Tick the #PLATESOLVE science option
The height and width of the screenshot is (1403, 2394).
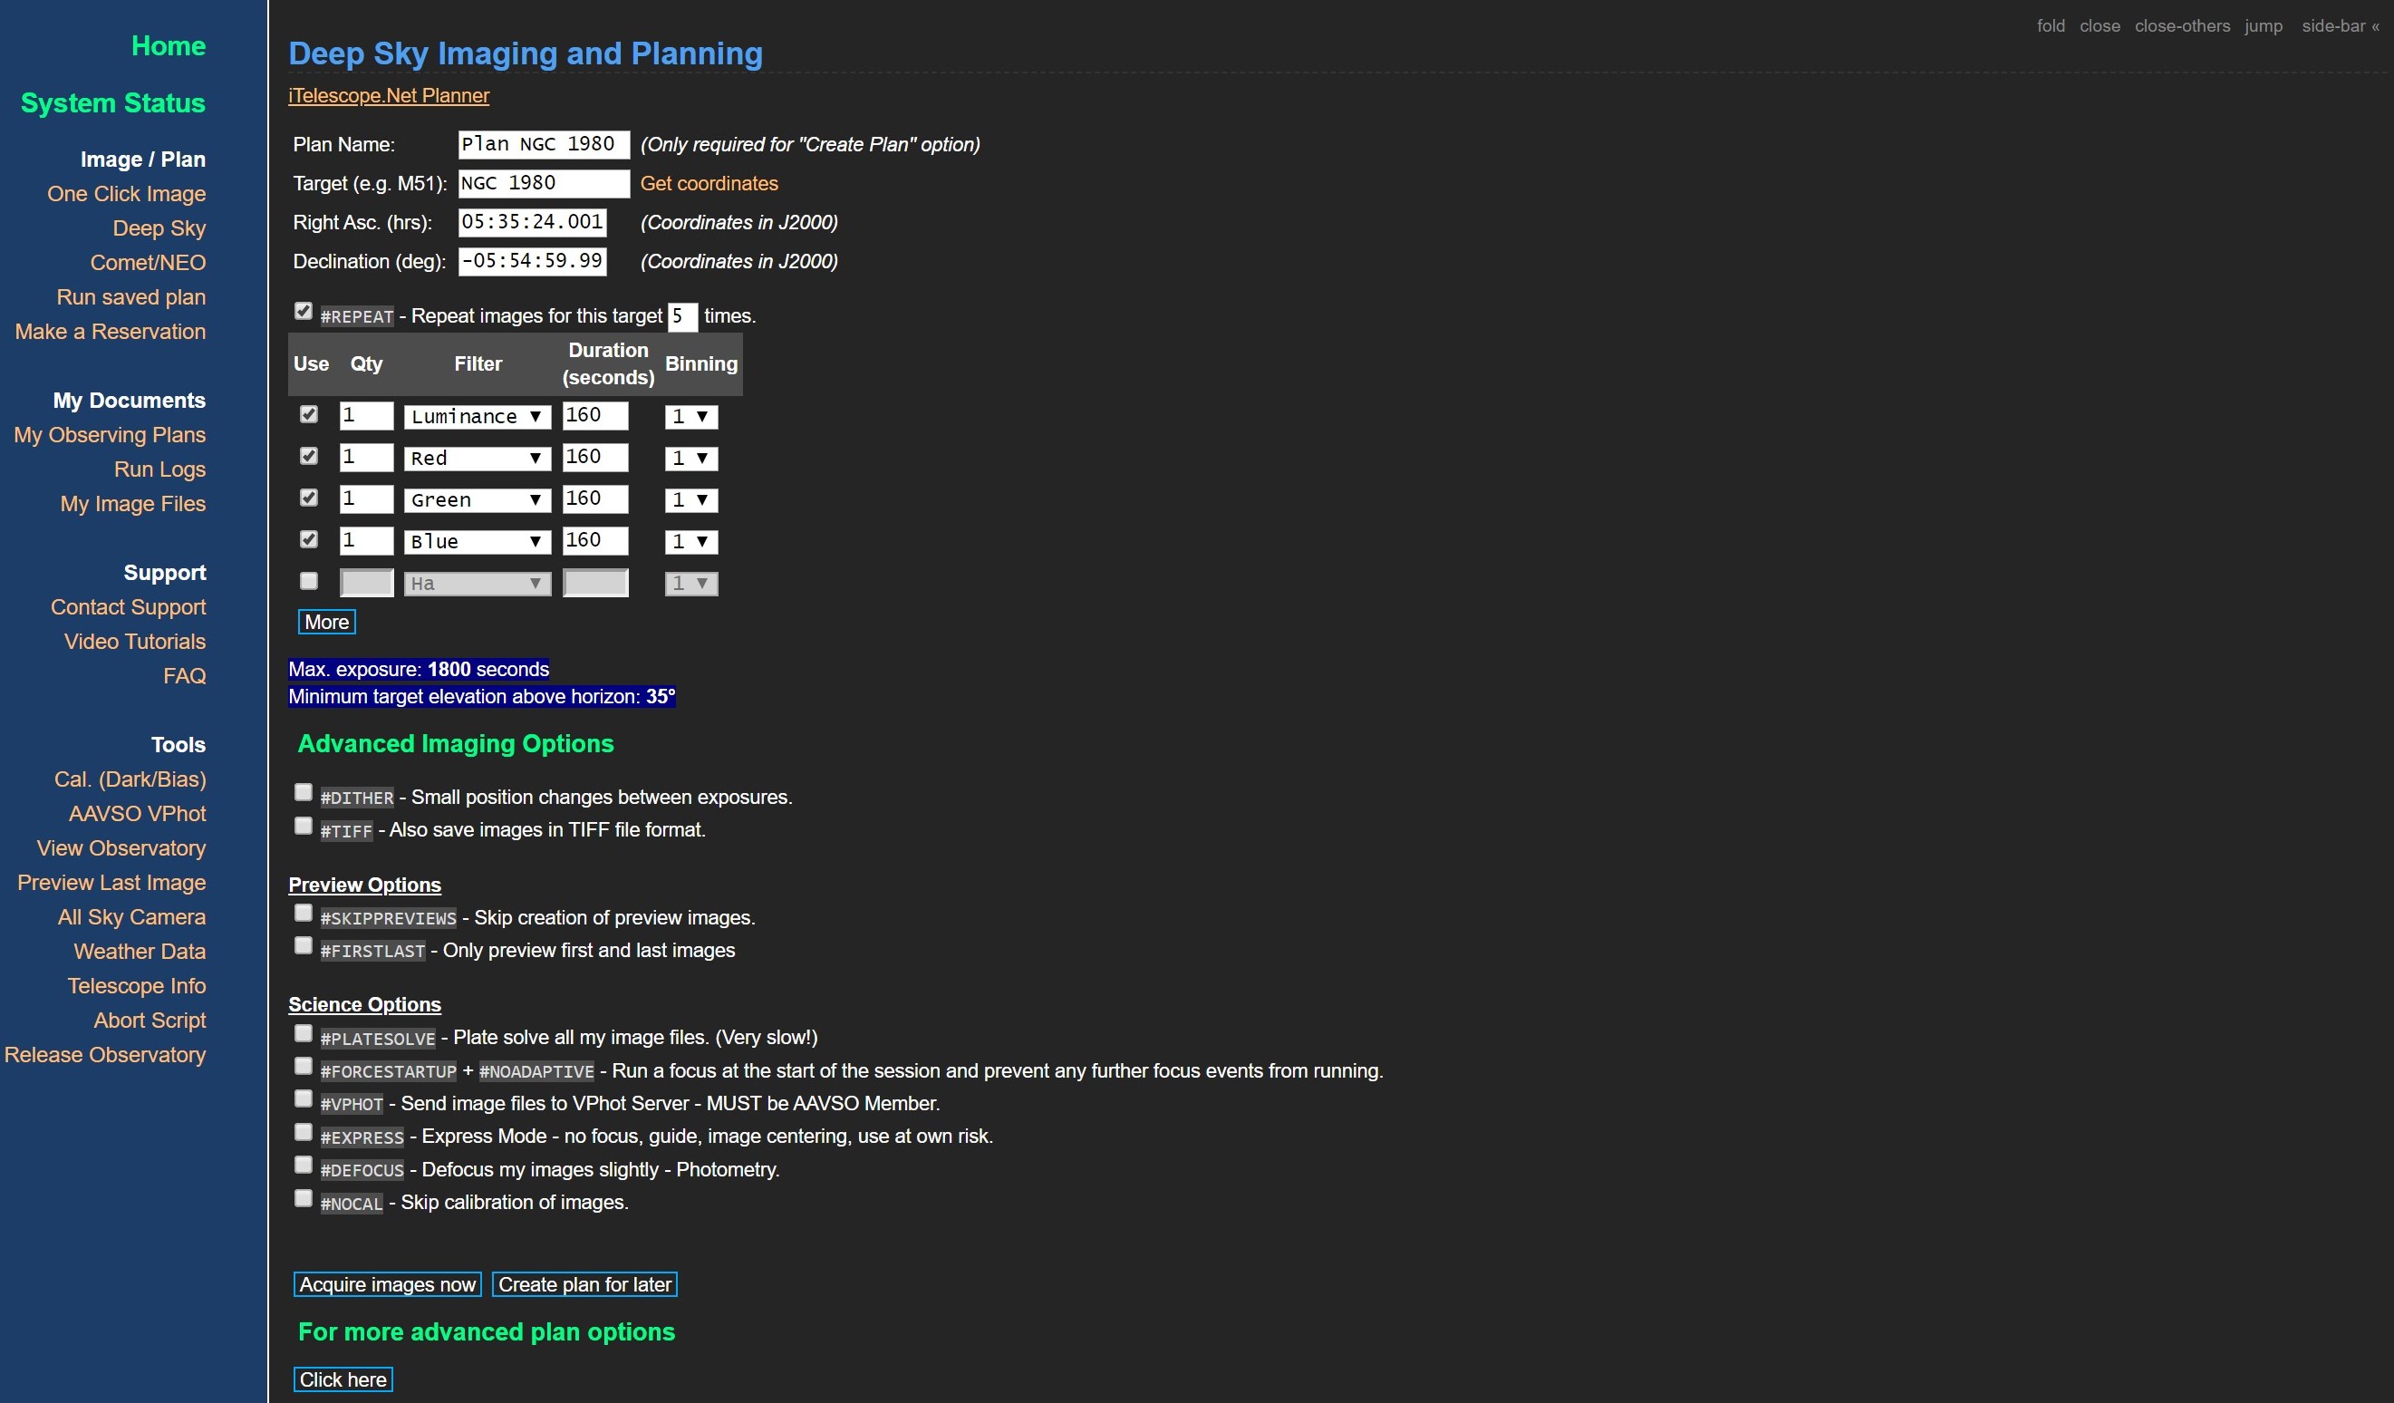pyautogui.click(x=303, y=1033)
